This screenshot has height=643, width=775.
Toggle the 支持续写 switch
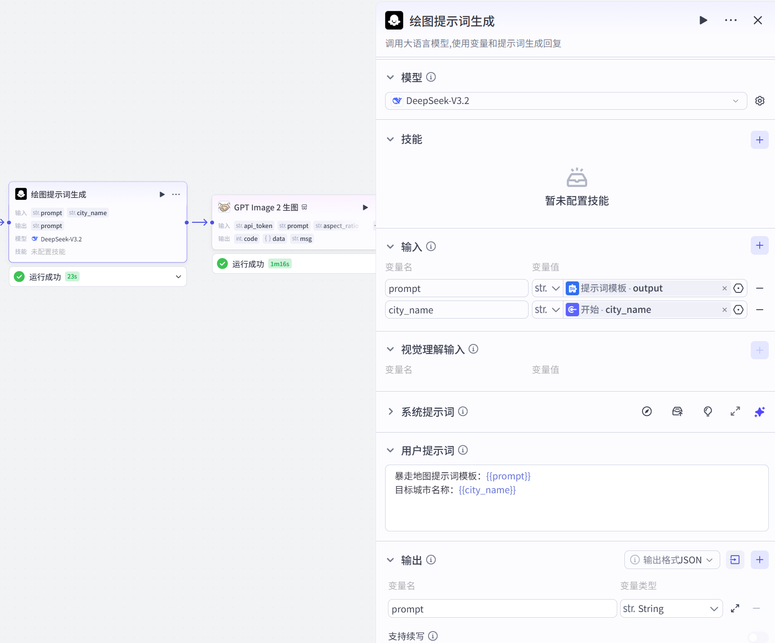click(x=758, y=637)
